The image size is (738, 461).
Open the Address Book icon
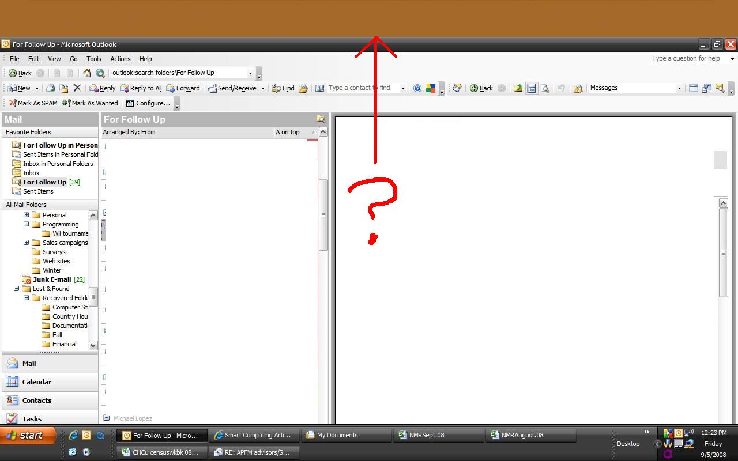point(319,88)
